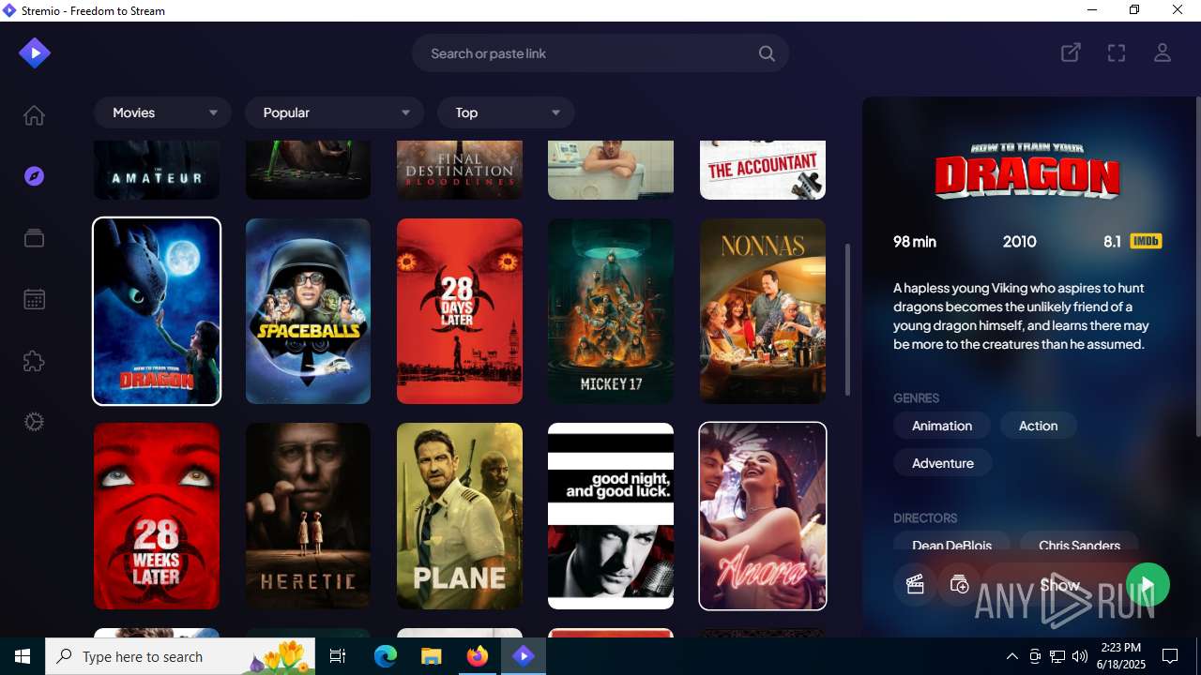
Task: Open the Library icon in sidebar
Action: pyautogui.click(x=34, y=238)
